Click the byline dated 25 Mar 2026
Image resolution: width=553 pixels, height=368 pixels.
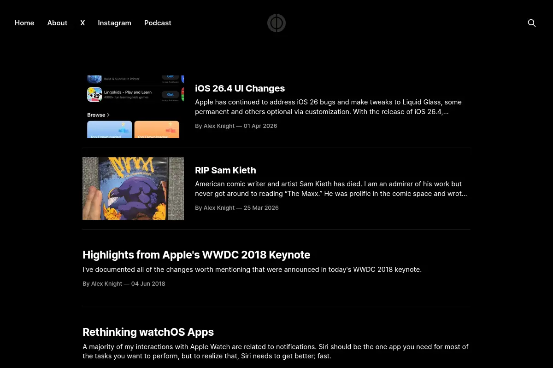[x=237, y=208]
